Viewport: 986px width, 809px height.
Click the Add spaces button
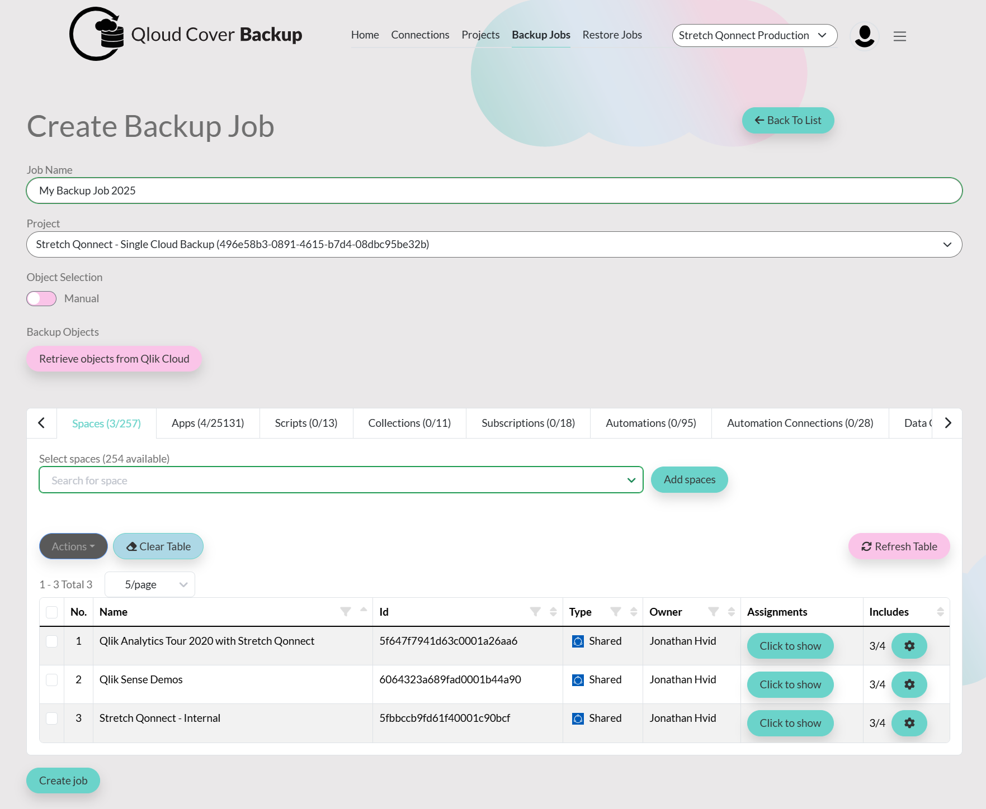[690, 479]
